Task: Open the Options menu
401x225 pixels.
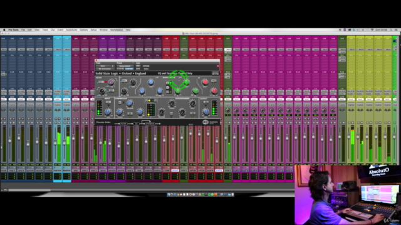Action: [83, 30]
